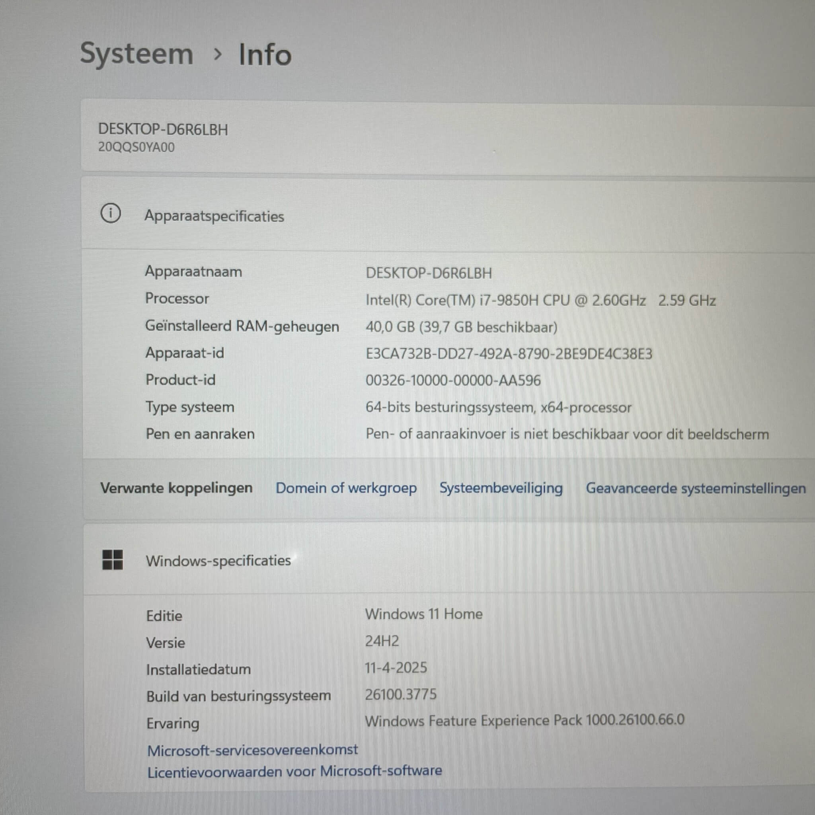This screenshot has width=815, height=815.
Task: Select Apparaat-id value E3CA732B
Action: (509, 353)
